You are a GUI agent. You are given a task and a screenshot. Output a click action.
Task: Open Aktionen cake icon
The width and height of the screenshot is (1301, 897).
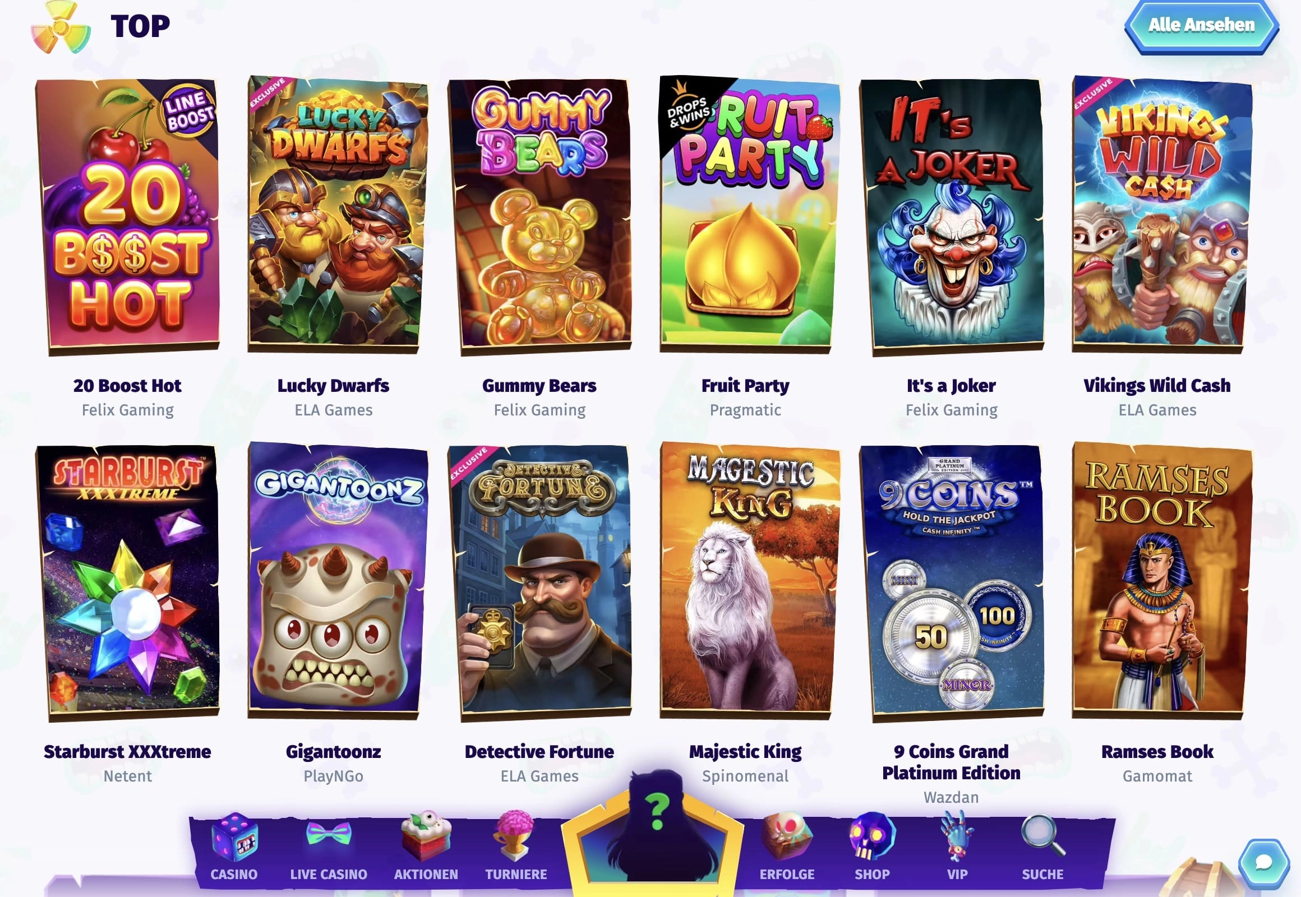pos(426,836)
